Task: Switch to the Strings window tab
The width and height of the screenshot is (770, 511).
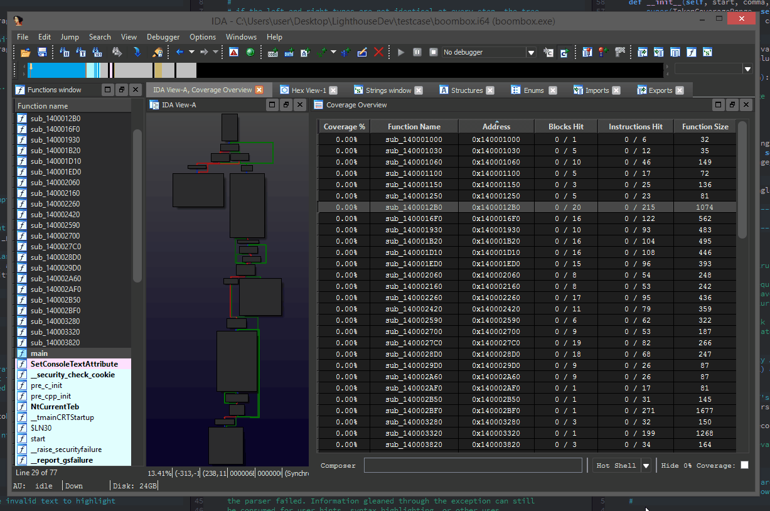Action: click(x=388, y=90)
